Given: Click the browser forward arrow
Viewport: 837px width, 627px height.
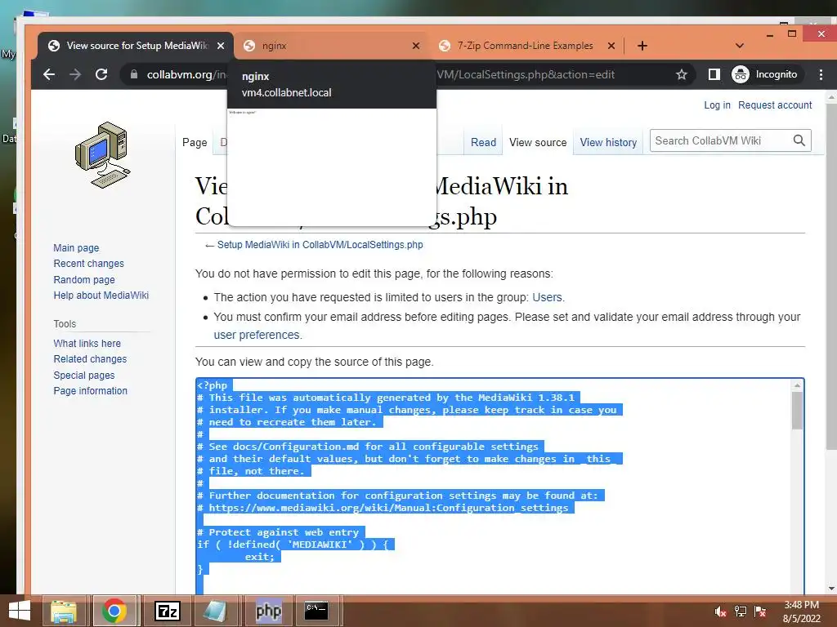Looking at the screenshot, I should click(x=75, y=74).
